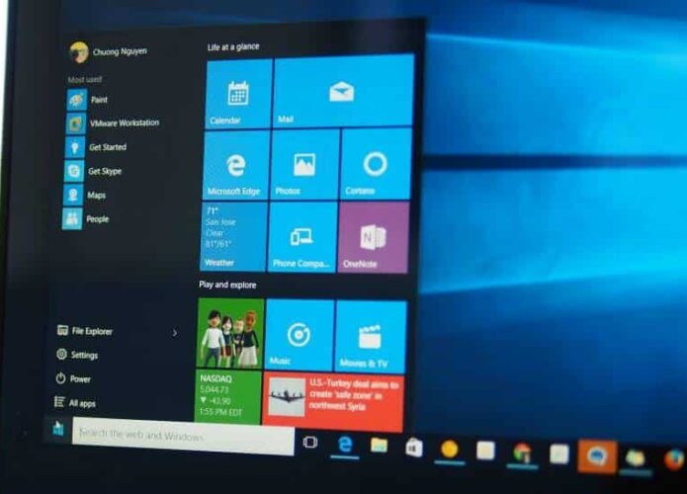Screen dimensions: 687x494
Task: Open the Music tile
Action: pos(300,335)
